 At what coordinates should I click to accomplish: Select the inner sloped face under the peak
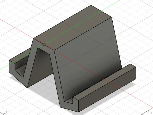(x=40, y=68)
